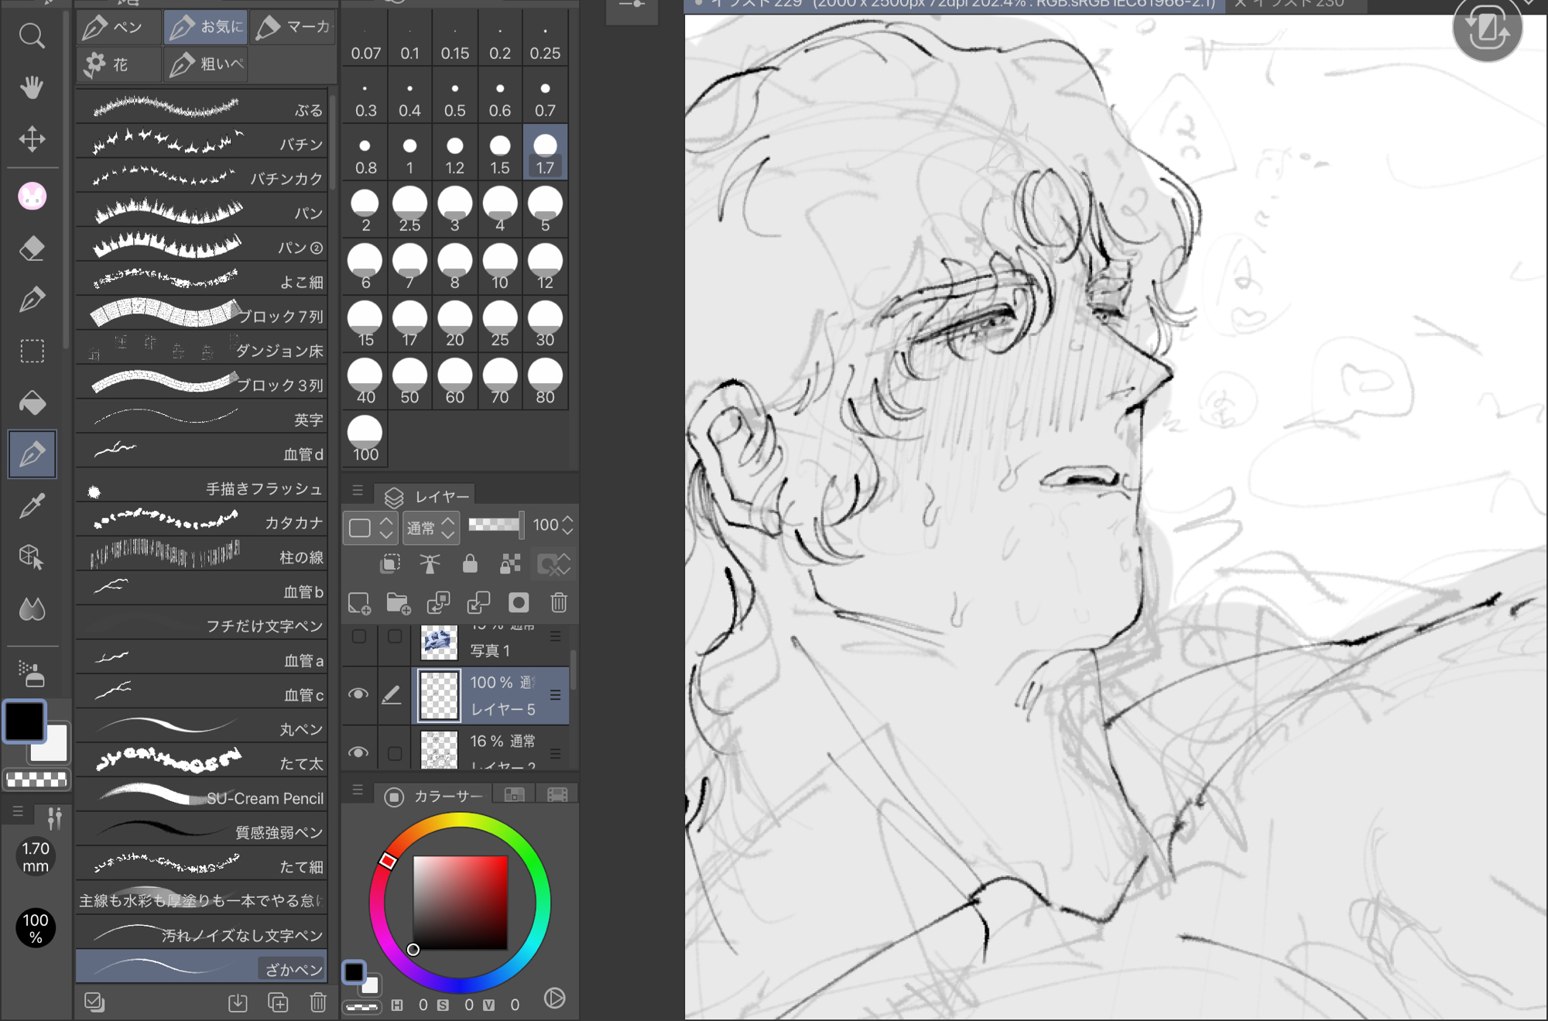1548x1021 pixels.
Task: Select the magnifier zoom tool
Action: [32, 36]
